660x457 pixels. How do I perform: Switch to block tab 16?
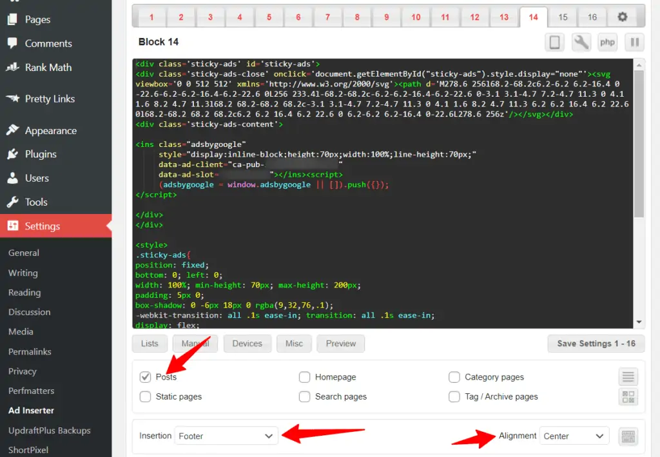point(592,17)
